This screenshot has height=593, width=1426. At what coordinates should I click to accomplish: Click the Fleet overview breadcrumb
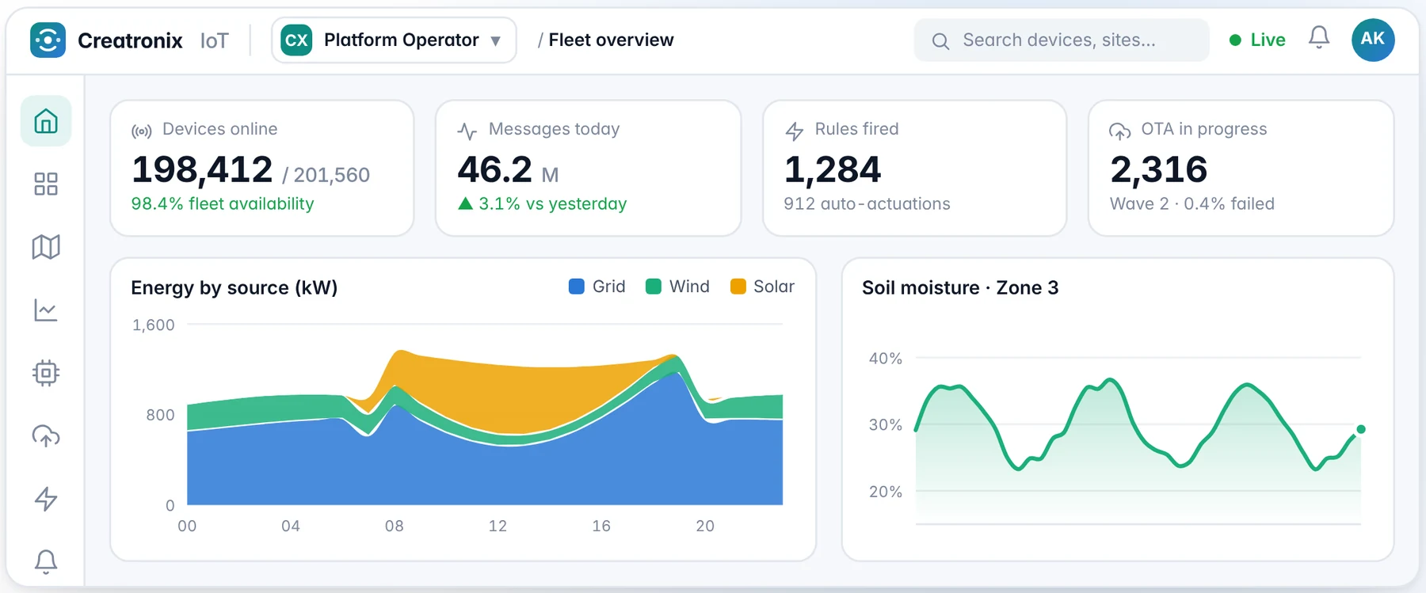(611, 40)
